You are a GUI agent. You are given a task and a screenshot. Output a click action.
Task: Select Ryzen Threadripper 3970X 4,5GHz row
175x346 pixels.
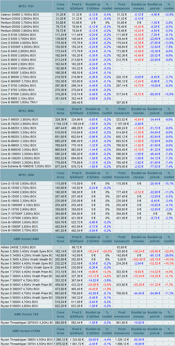tap(26, 344)
